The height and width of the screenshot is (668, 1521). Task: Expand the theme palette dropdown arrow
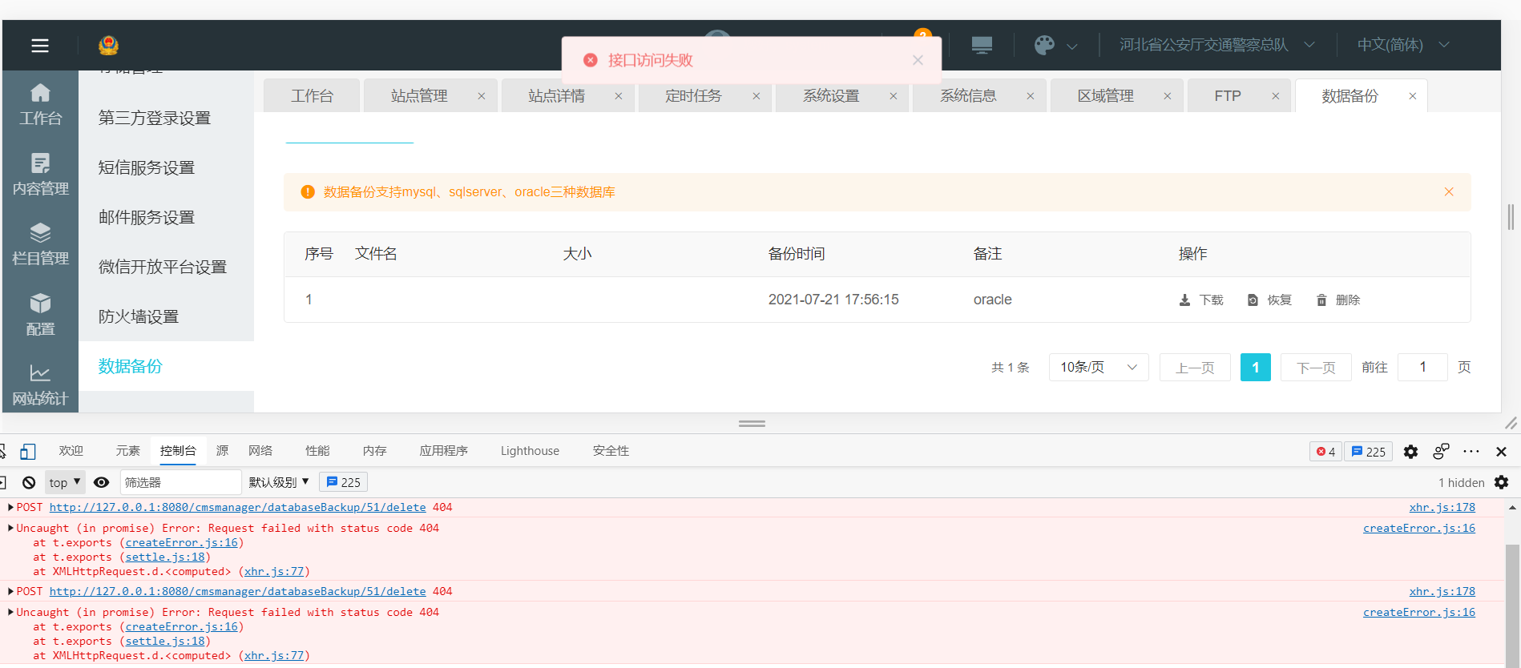pos(1072,46)
